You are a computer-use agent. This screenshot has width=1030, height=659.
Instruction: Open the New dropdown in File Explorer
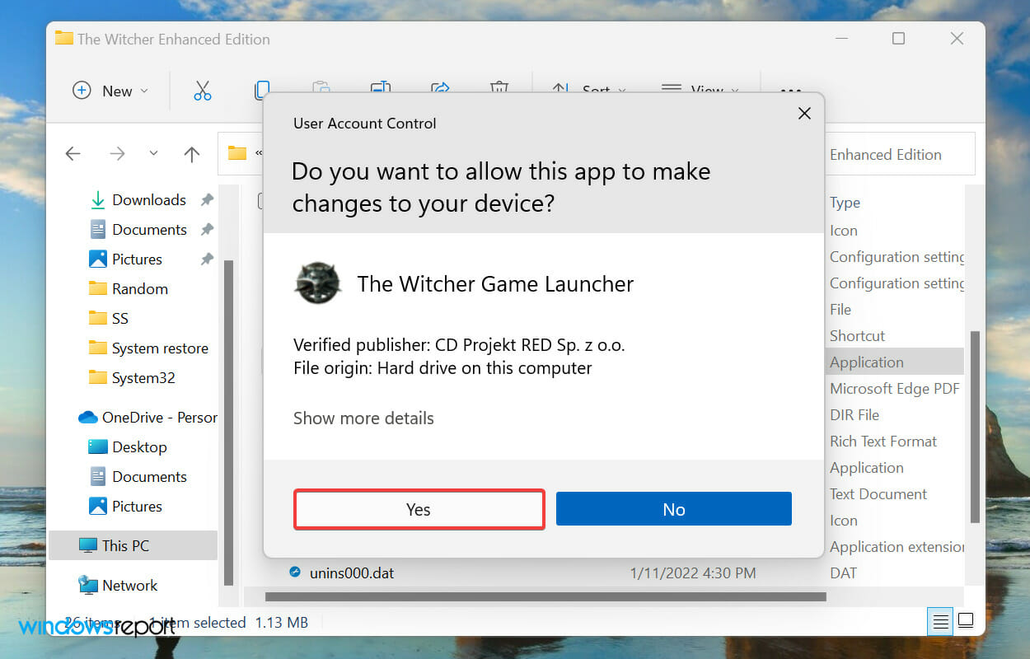pos(110,91)
